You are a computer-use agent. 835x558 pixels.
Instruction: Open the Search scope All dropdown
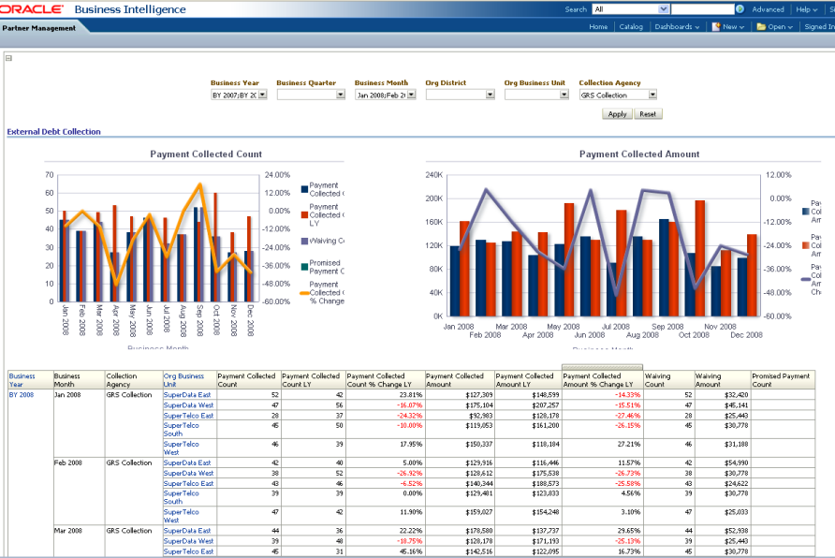point(663,9)
